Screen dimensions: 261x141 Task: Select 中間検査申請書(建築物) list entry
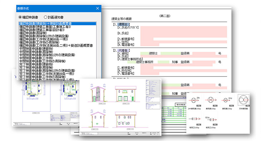(36, 48)
